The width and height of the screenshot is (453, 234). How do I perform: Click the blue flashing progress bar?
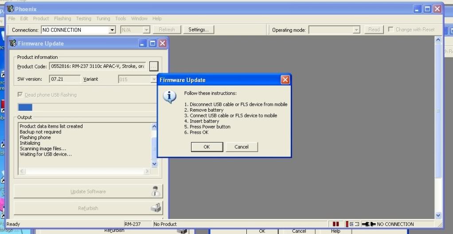coord(25,107)
